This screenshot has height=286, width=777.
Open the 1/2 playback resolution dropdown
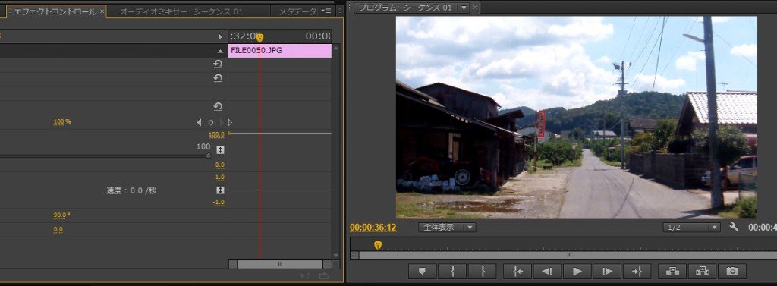[692, 228]
